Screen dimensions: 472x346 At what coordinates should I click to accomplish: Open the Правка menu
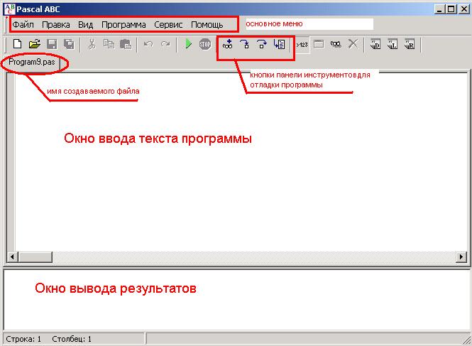(55, 24)
